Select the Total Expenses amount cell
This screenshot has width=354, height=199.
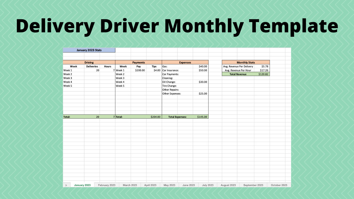click(x=202, y=117)
